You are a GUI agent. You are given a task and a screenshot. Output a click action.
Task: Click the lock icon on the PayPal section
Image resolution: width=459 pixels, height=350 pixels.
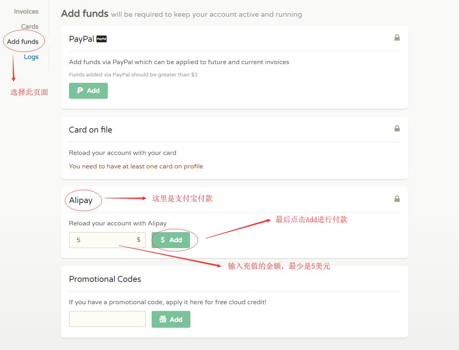397,37
